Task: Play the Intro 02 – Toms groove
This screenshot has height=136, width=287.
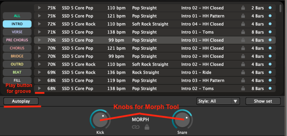Action: [x=39, y=88]
